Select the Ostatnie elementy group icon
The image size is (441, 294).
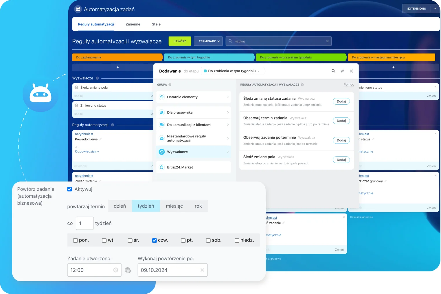tap(161, 97)
